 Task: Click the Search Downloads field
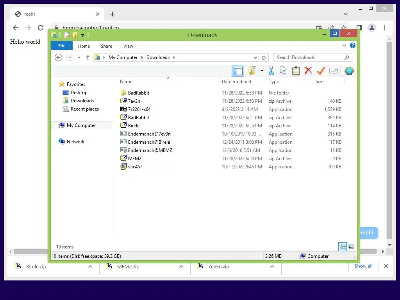click(313, 57)
